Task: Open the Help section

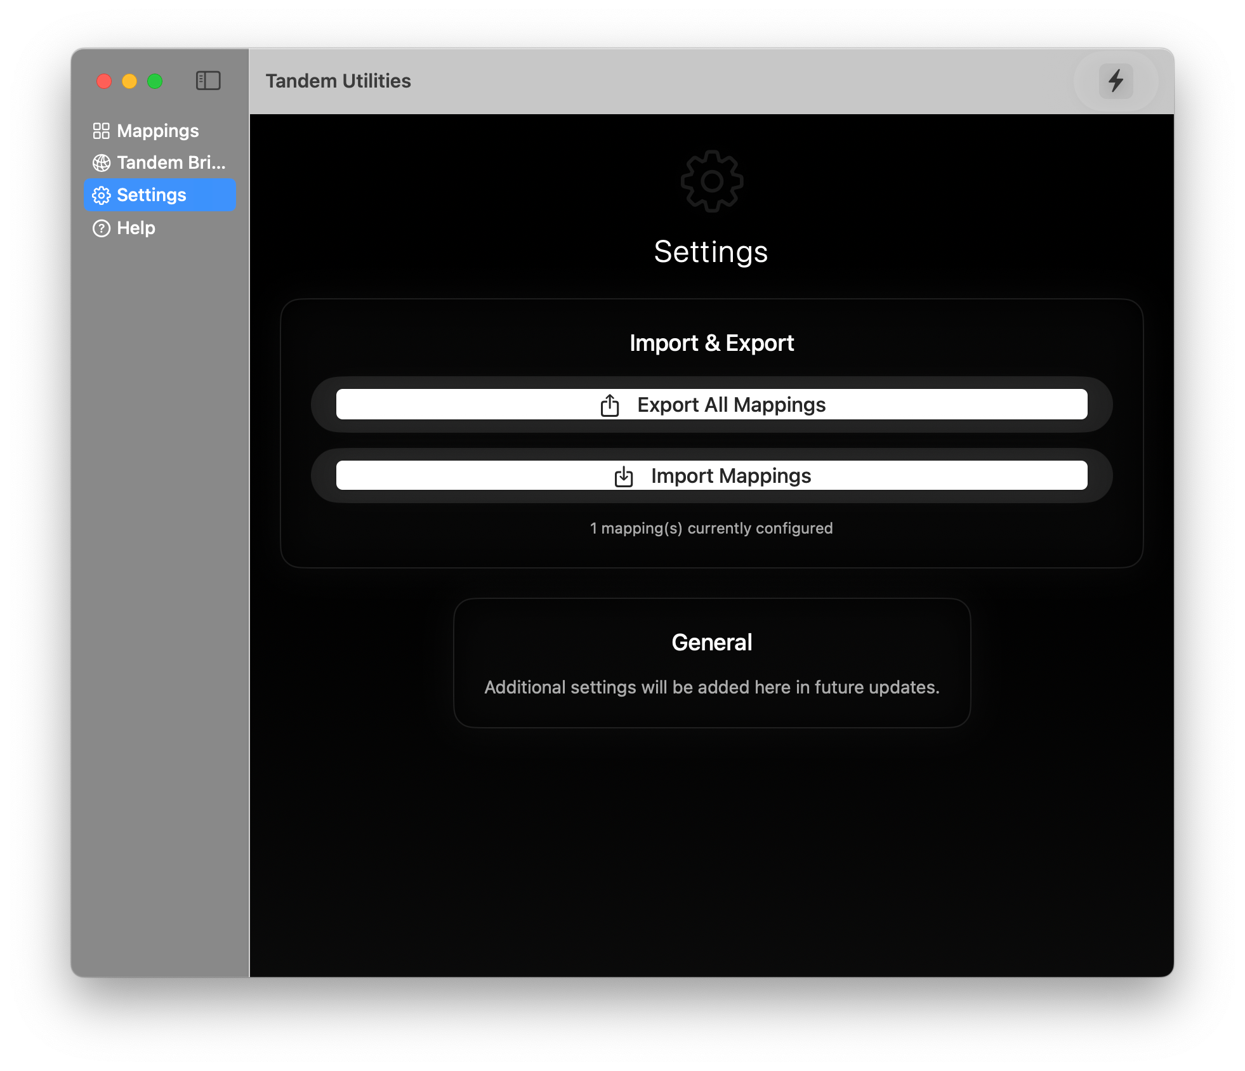Action: tap(136, 228)
